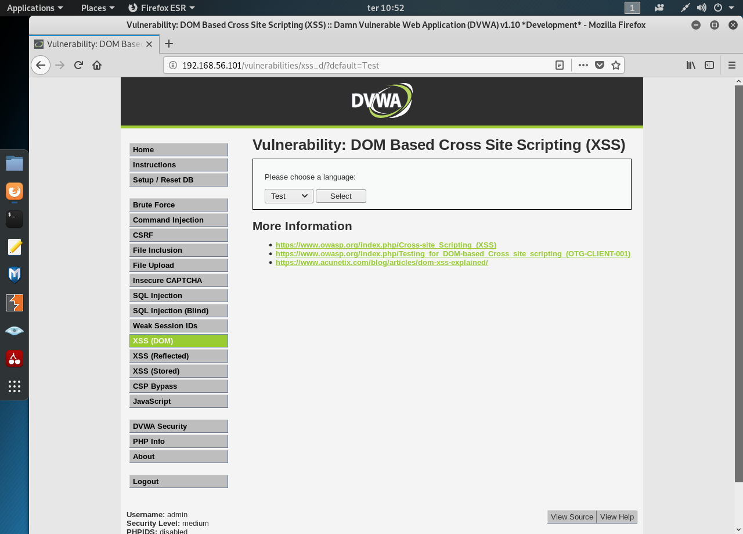
Task: Open Command Injection page
Action: point(179,220)
